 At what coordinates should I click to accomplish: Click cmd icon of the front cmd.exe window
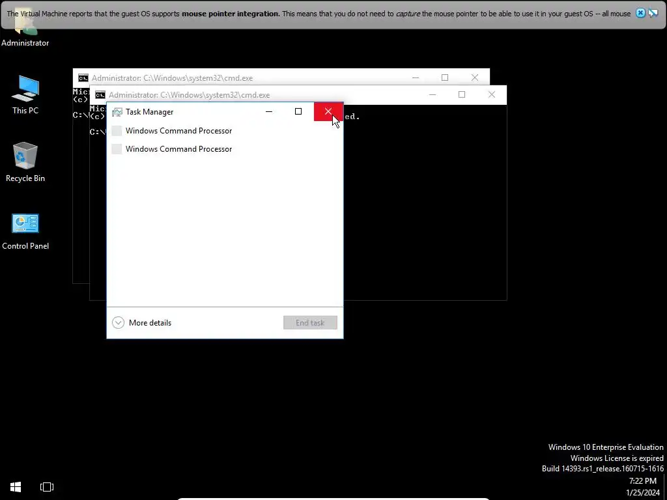point(100,95)
